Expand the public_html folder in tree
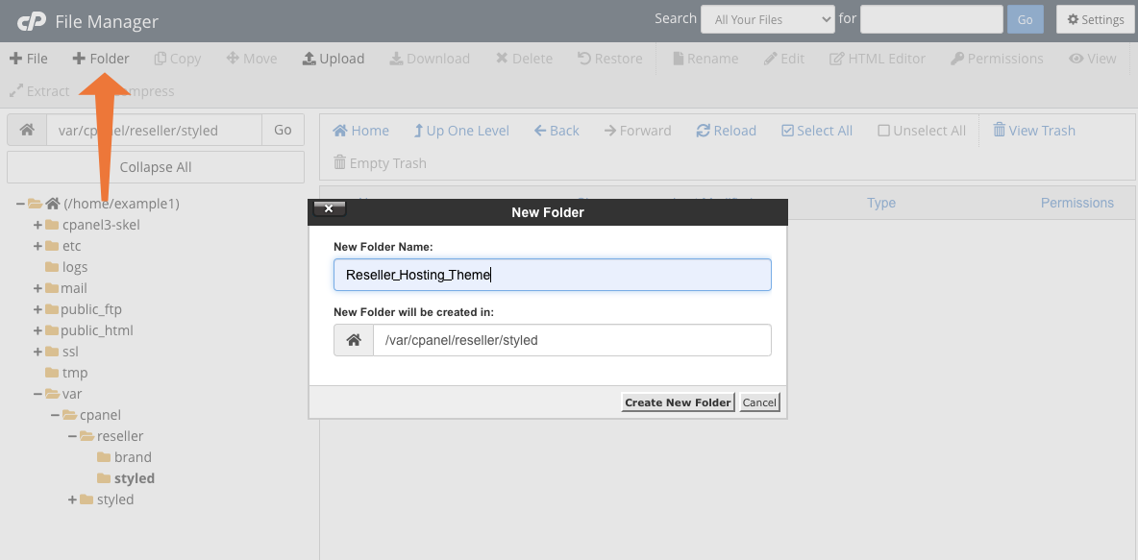Screen dimensions: 1138x560 37,330
